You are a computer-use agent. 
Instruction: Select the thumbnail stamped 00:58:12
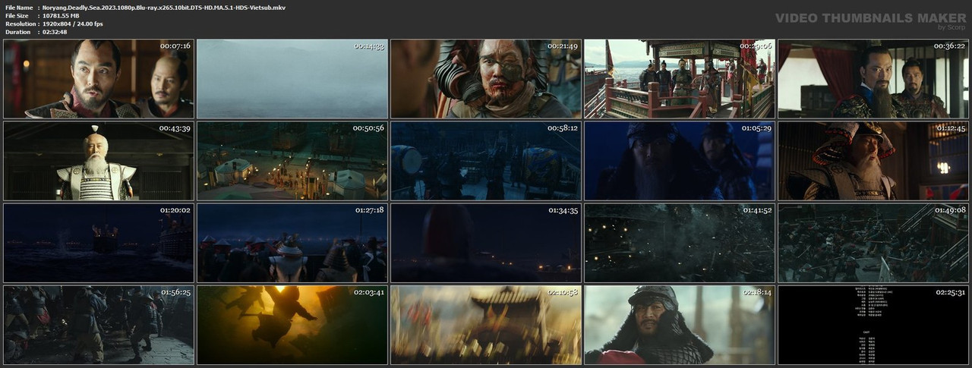[x=486, y=160]
